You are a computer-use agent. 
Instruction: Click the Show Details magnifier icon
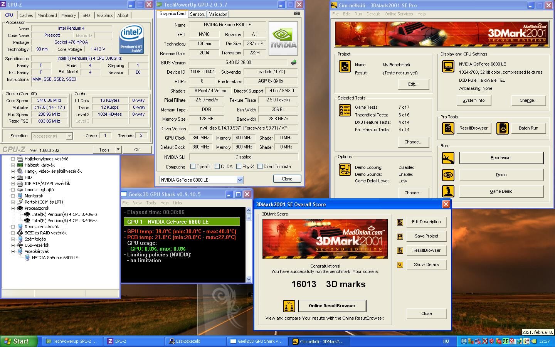point(400,265)
